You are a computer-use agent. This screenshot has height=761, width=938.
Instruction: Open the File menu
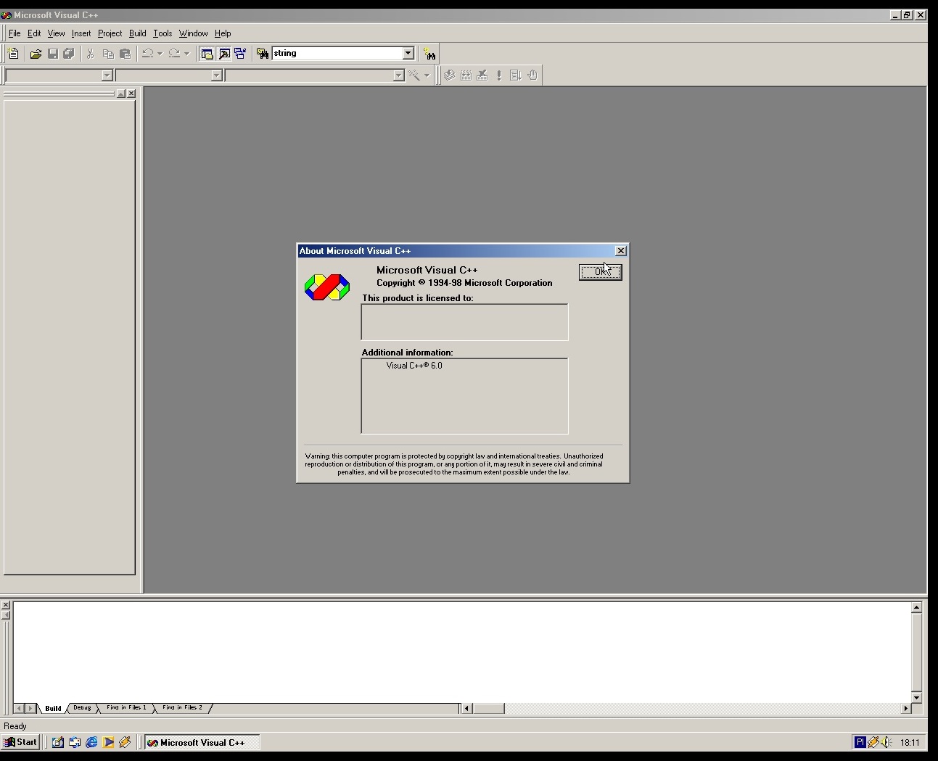tap(15, 33)
